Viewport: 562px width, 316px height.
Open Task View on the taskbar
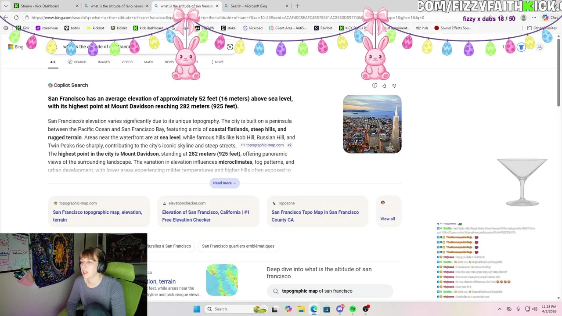point(274,309)
